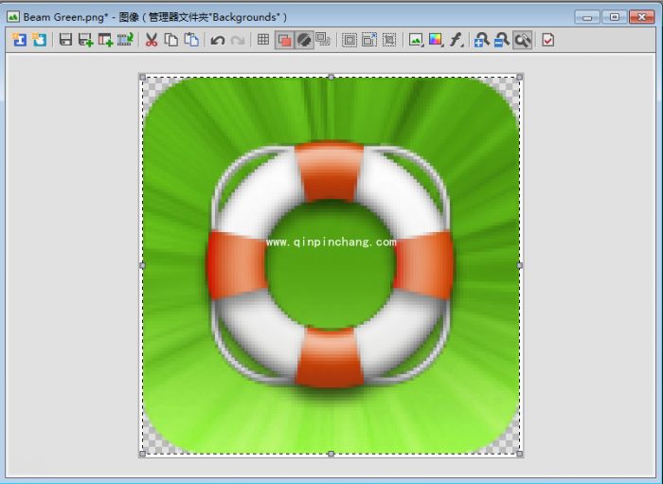Toggle the magnifier-with-pencil icon
Image resolution: width=663 pixels, height=484 pixels.
pyautogui.click(x=523, y=40)
